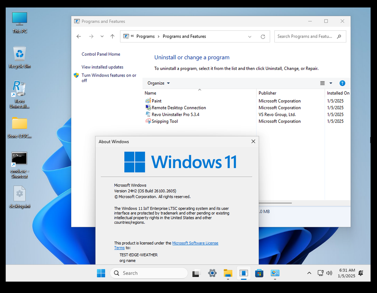Click Programs in the breadcrumb path
Image resolution: width=377 pixels, height=293 pixels.
point(146,36)
